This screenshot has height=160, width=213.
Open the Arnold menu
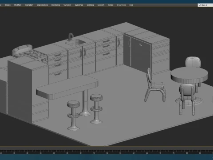(110, 5)
